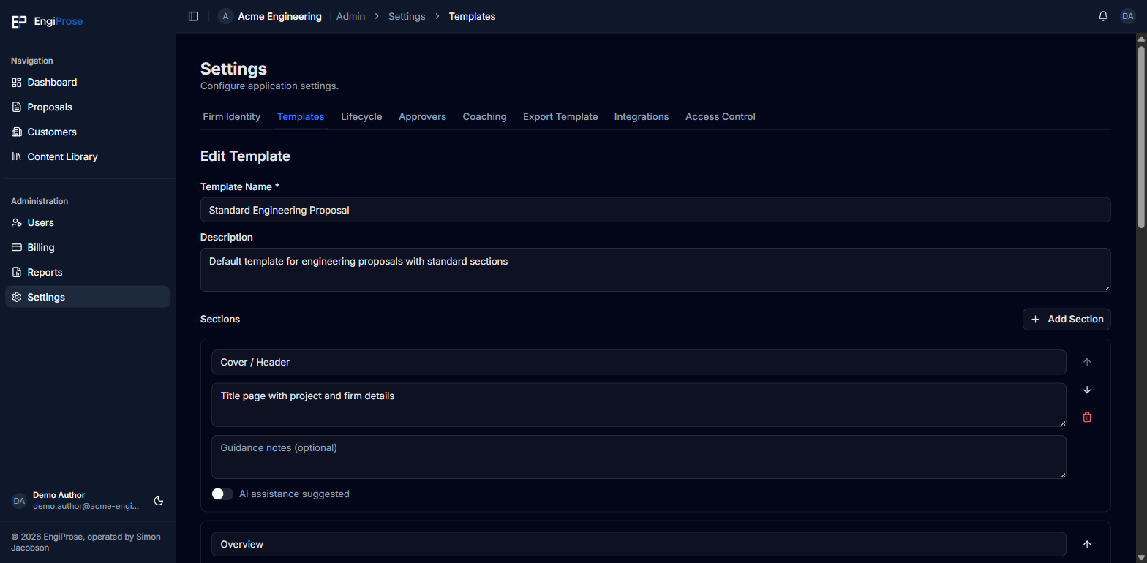1147x563 pixels.
Task: Open Billing administration page
Action: tap(88, 248)
